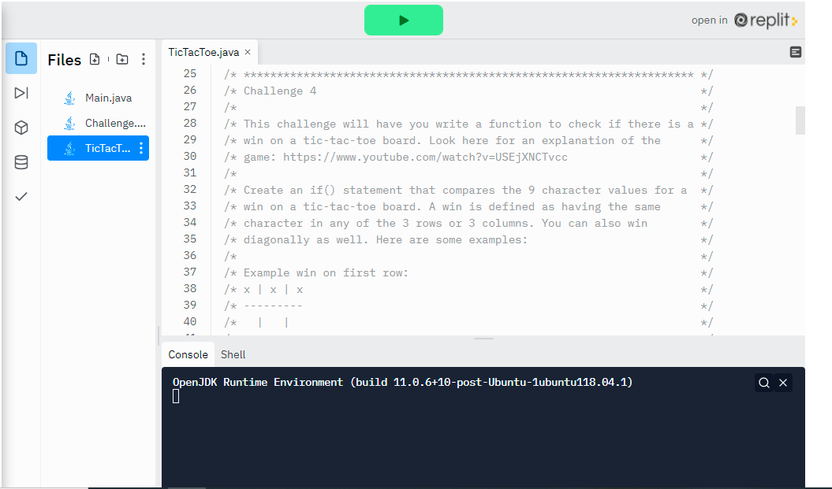832x489 pixels.
Task: Toggle the editor layout panel icon
Action: (x=796, y=52)
